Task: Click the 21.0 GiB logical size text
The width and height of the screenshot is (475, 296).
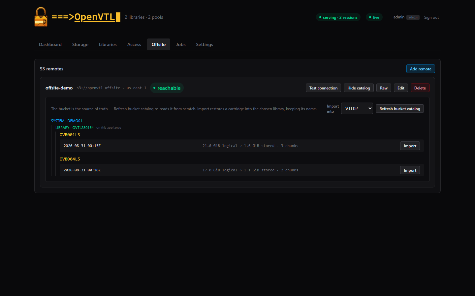Action: coord(220,146)
